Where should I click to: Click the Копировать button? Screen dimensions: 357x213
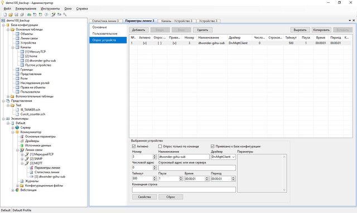point(321,30)
